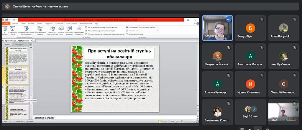Click muted mic on Інна Лук'янчук tile
The width and height of the screenshot is (302, 130).
(x=295, y=47)
